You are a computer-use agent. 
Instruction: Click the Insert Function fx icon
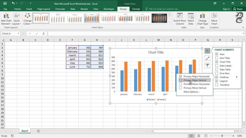pyautogui.click(x=43, y=33)
